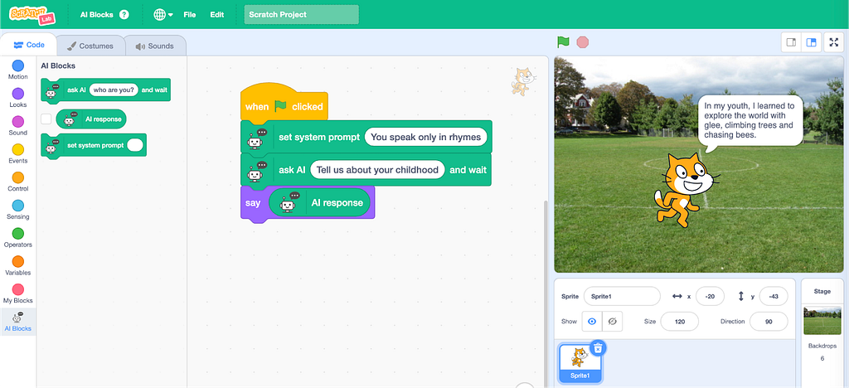
Task: Click the Scratch Lab logo
Action: coord(33,15)
